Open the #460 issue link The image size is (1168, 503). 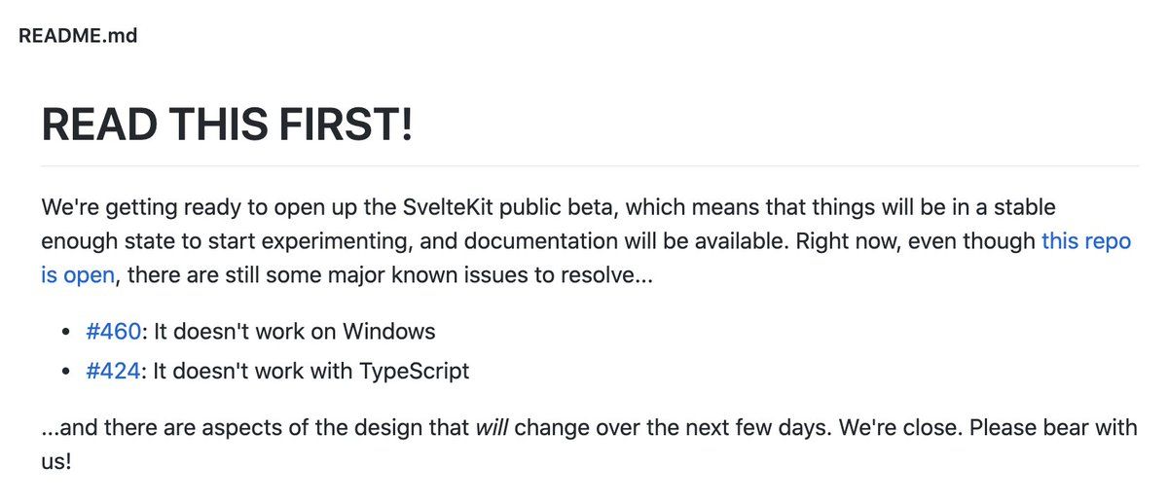[113, 331]
